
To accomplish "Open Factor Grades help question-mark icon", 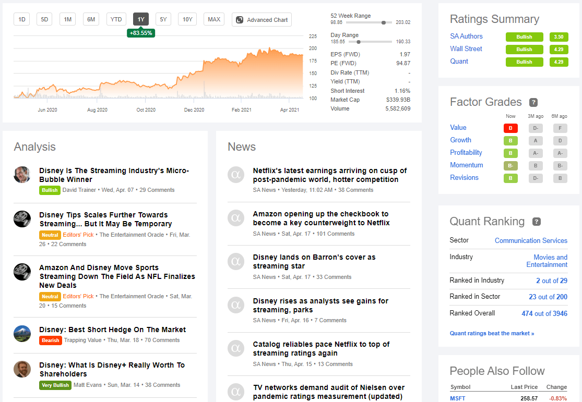I will (533, 102).
